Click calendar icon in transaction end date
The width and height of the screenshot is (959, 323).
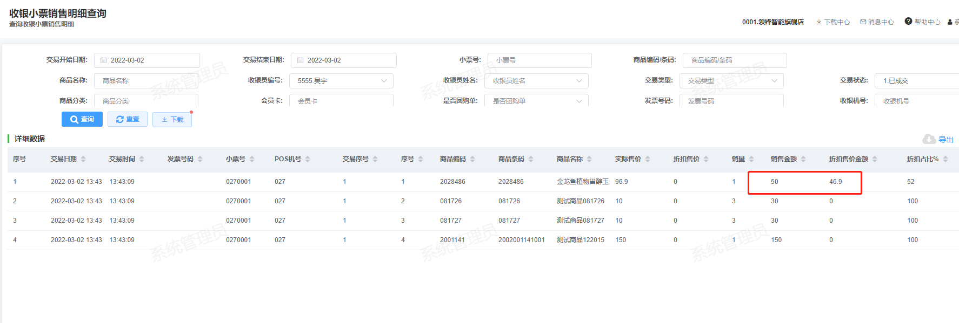pyautogui.click(x=301, y=60)
